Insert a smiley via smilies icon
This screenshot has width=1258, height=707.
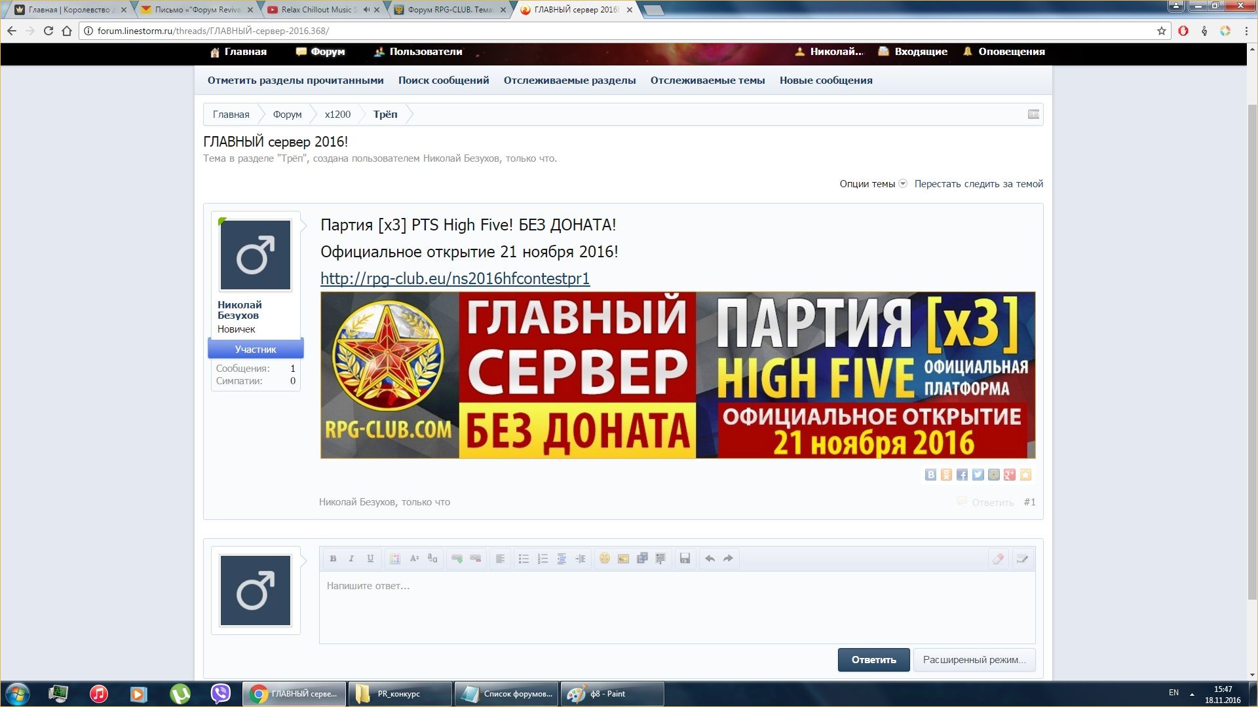(604, 558)
